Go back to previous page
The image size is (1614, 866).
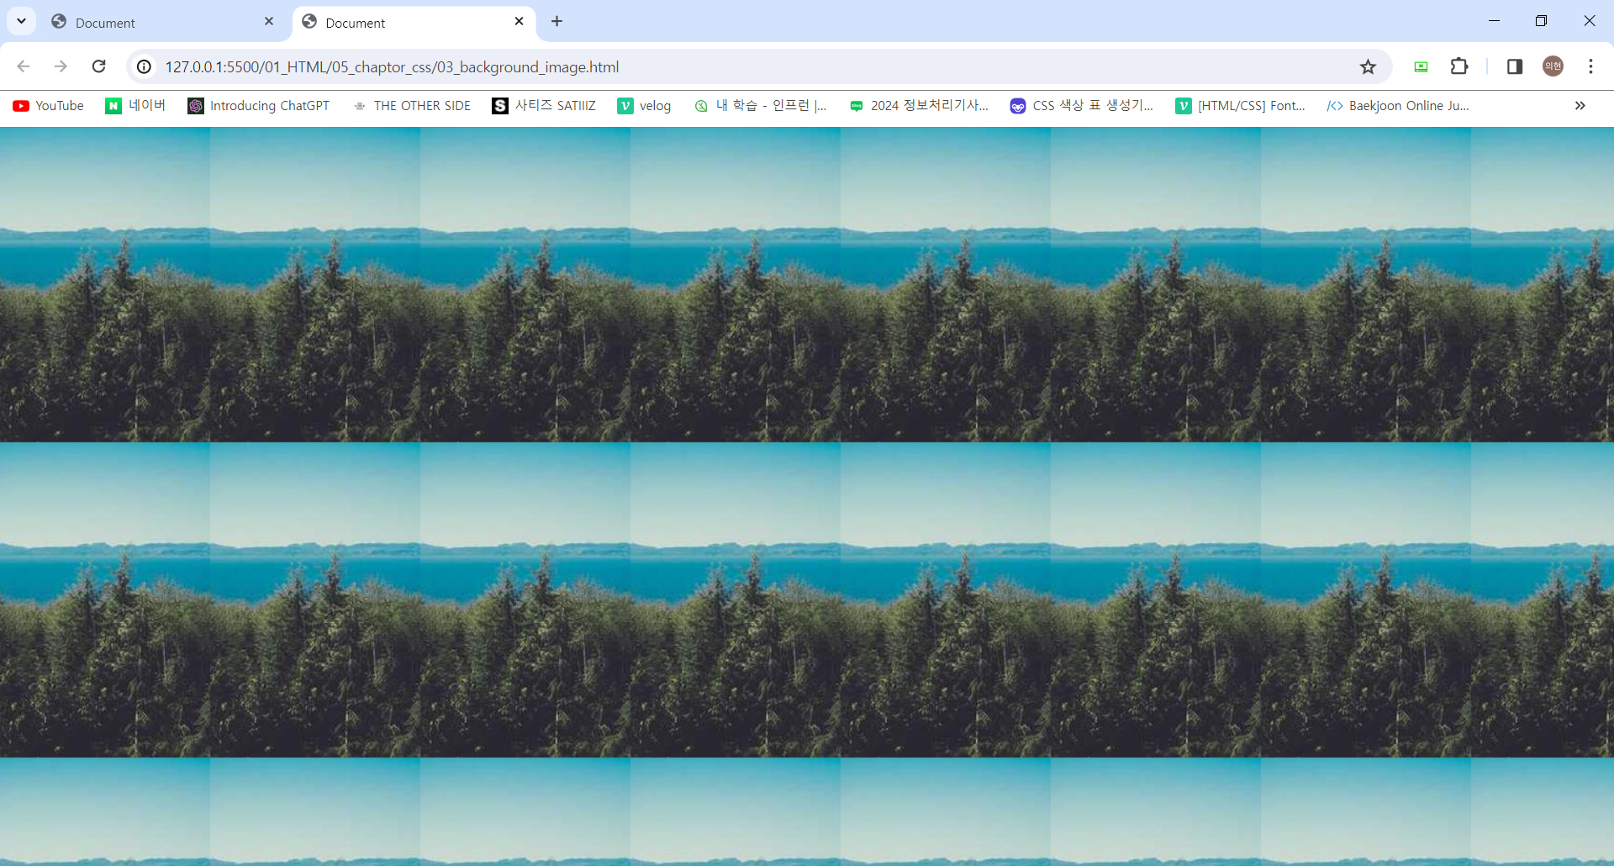coord(24,66)
